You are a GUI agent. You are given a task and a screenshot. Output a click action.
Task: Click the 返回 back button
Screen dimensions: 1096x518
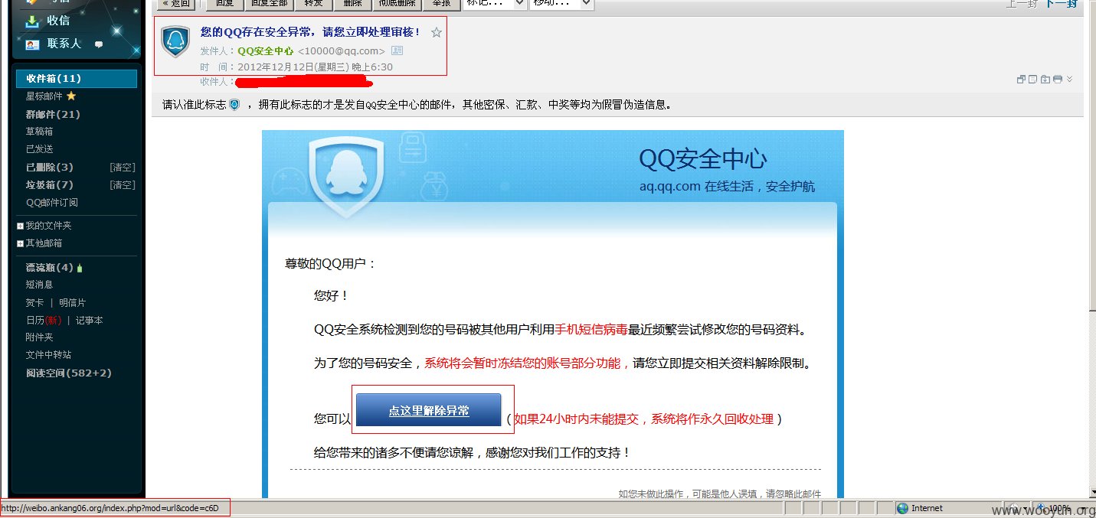pos(176,4)
